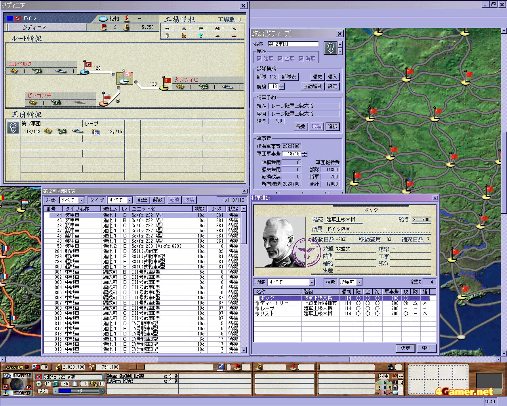This screenshot has height=406, width=507.
Task: Click the 自動編制 auto-organize button
Action: click(313, 86)
